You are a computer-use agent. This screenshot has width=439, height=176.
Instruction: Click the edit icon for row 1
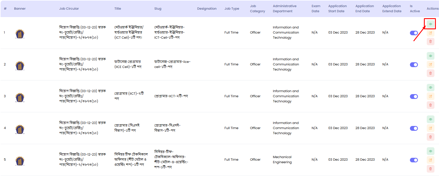point(430,33)
